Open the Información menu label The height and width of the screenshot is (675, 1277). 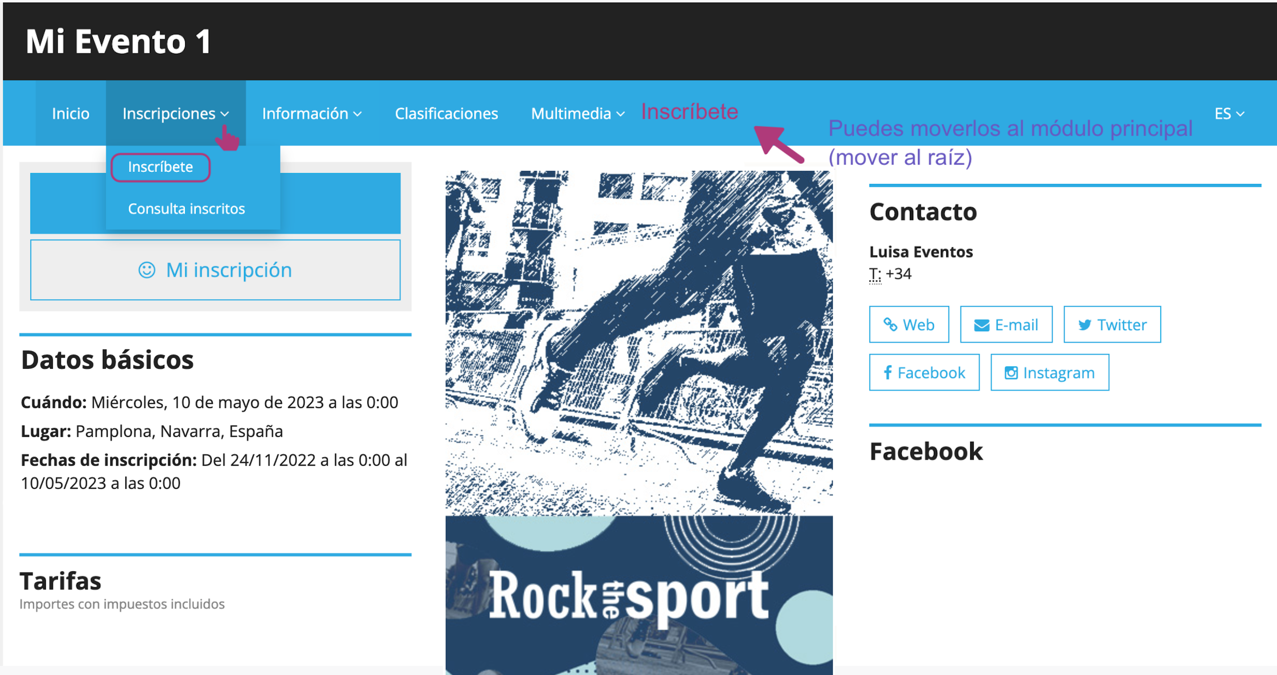[x=305, y=114]
